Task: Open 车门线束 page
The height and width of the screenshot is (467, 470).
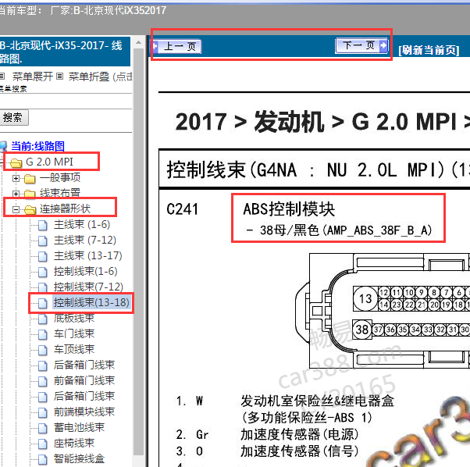Action: click(74, 333)
